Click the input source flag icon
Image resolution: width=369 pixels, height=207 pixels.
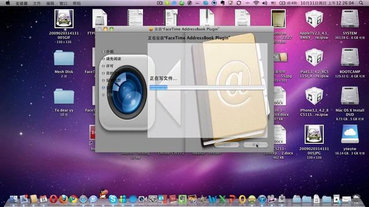[273, 3]
